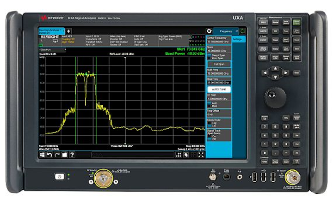Click the front-panel right arrow key
333x204 pixels.
click(x=286, y=73)
